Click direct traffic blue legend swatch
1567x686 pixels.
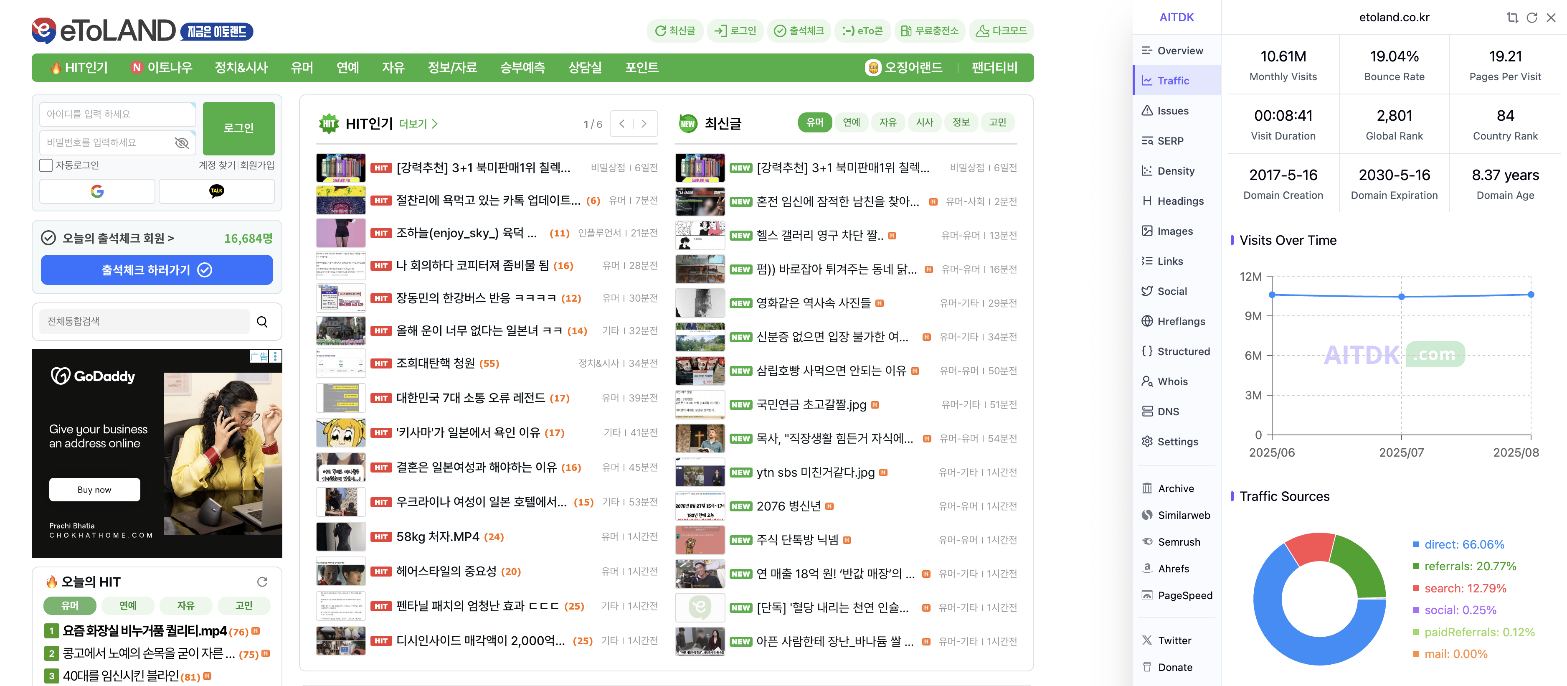point(1415,544)
